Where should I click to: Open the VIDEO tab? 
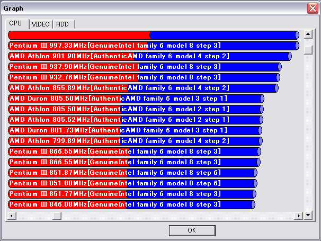[41, 24]
